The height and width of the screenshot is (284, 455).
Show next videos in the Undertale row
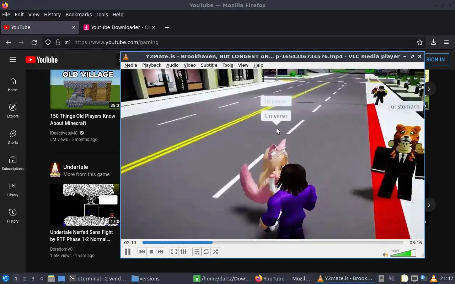[x=429, y=205]
